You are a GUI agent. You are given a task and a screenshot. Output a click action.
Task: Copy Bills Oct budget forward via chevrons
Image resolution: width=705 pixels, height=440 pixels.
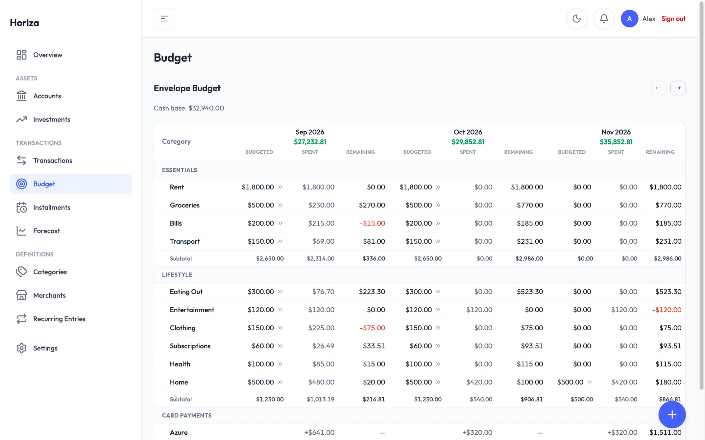click(x=438, y=223)
